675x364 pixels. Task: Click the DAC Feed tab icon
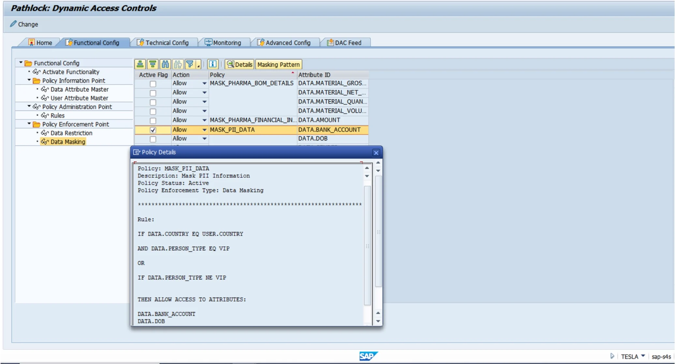[330, 42]
